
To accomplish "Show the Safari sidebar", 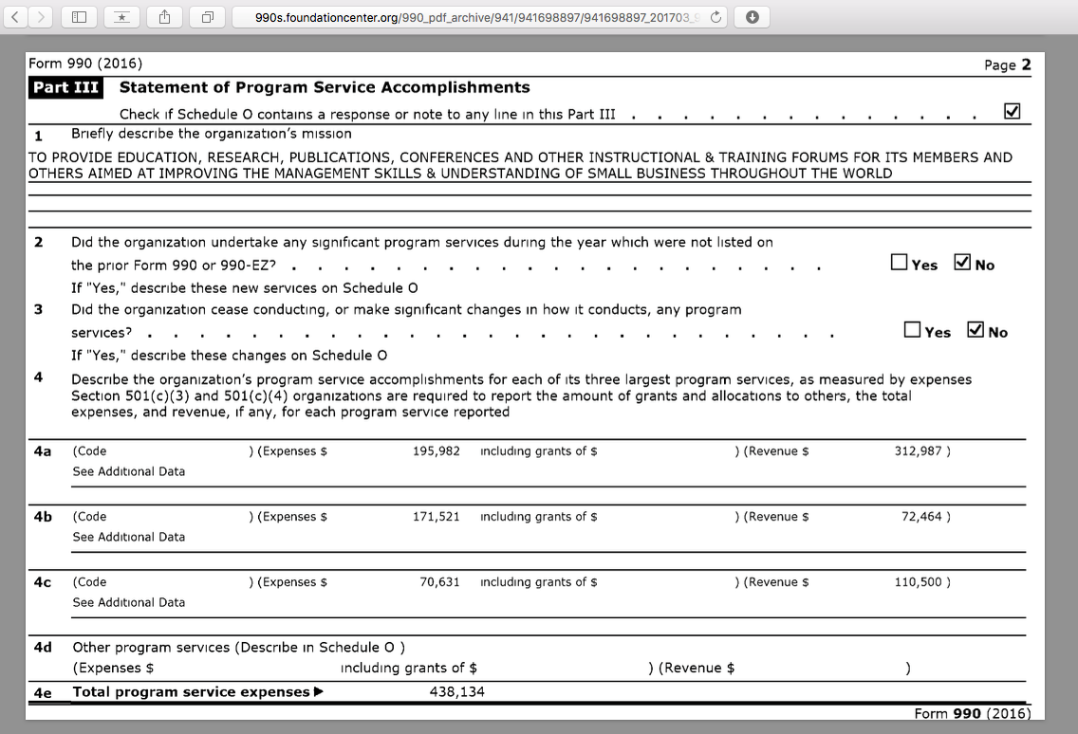I will [x=79, y=17].
